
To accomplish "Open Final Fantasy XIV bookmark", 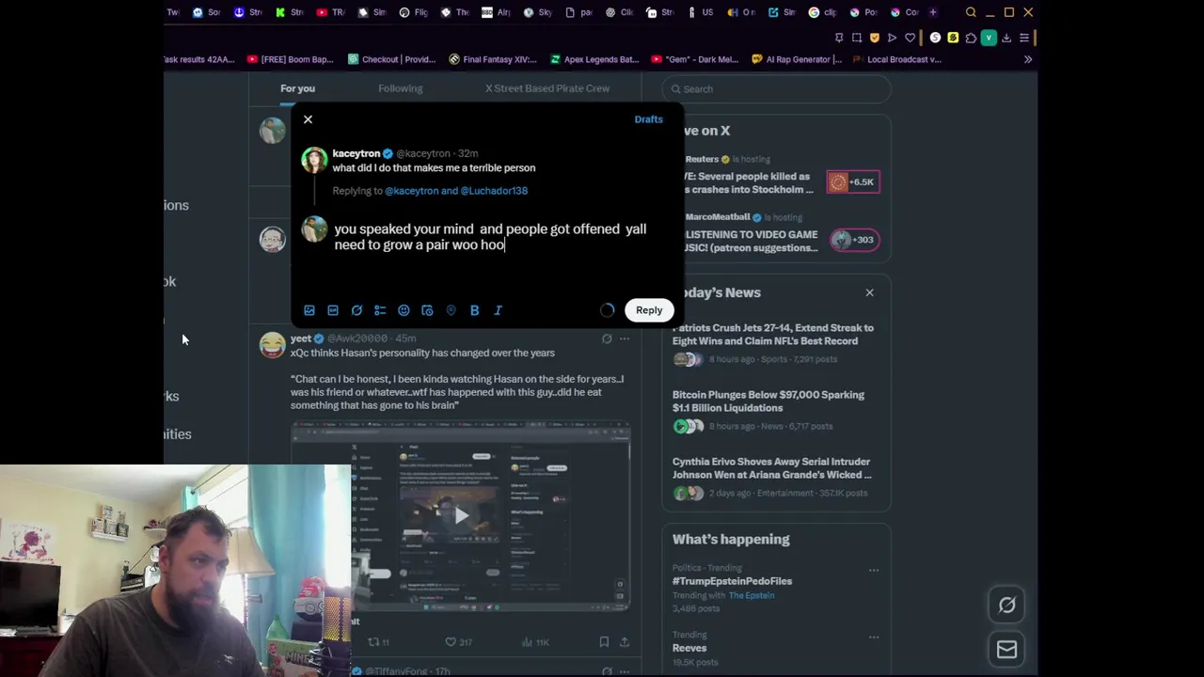I will tap(493, 59).
